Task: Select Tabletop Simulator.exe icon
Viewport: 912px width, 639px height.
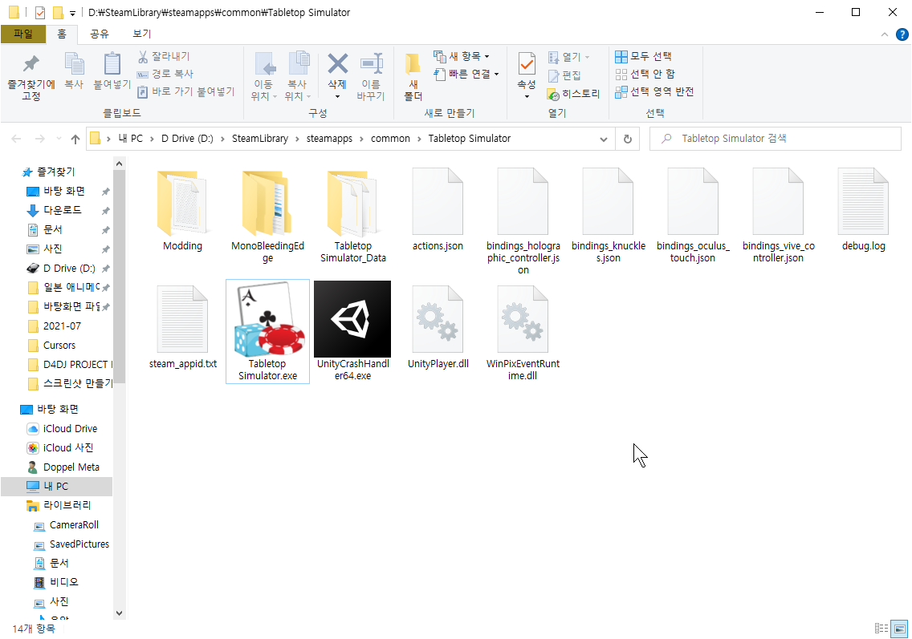Action: pyautogui.click(x=267, y=331)
